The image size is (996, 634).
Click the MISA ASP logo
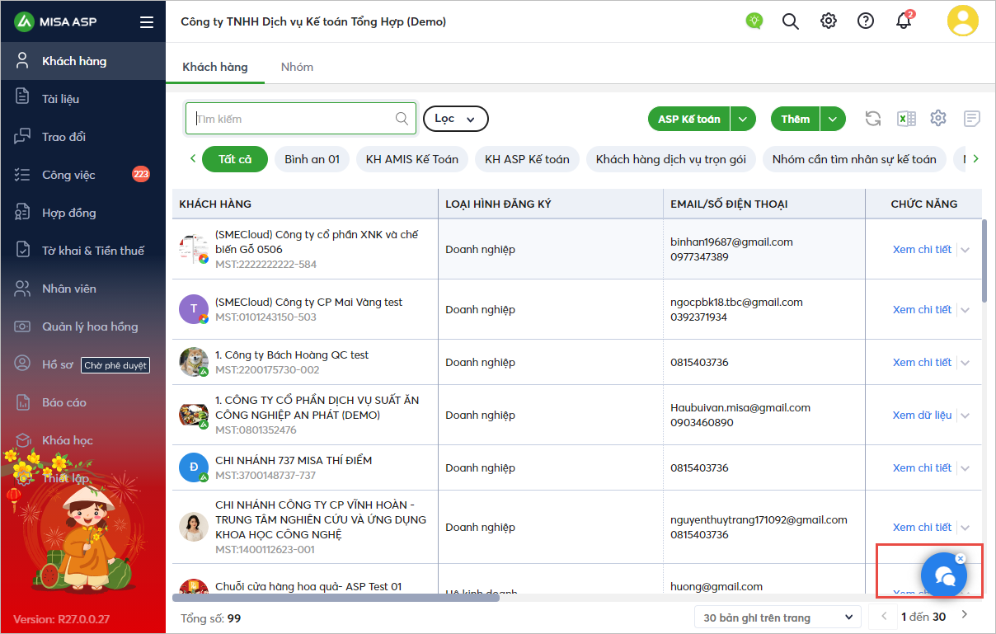click(x=55, y=22)
